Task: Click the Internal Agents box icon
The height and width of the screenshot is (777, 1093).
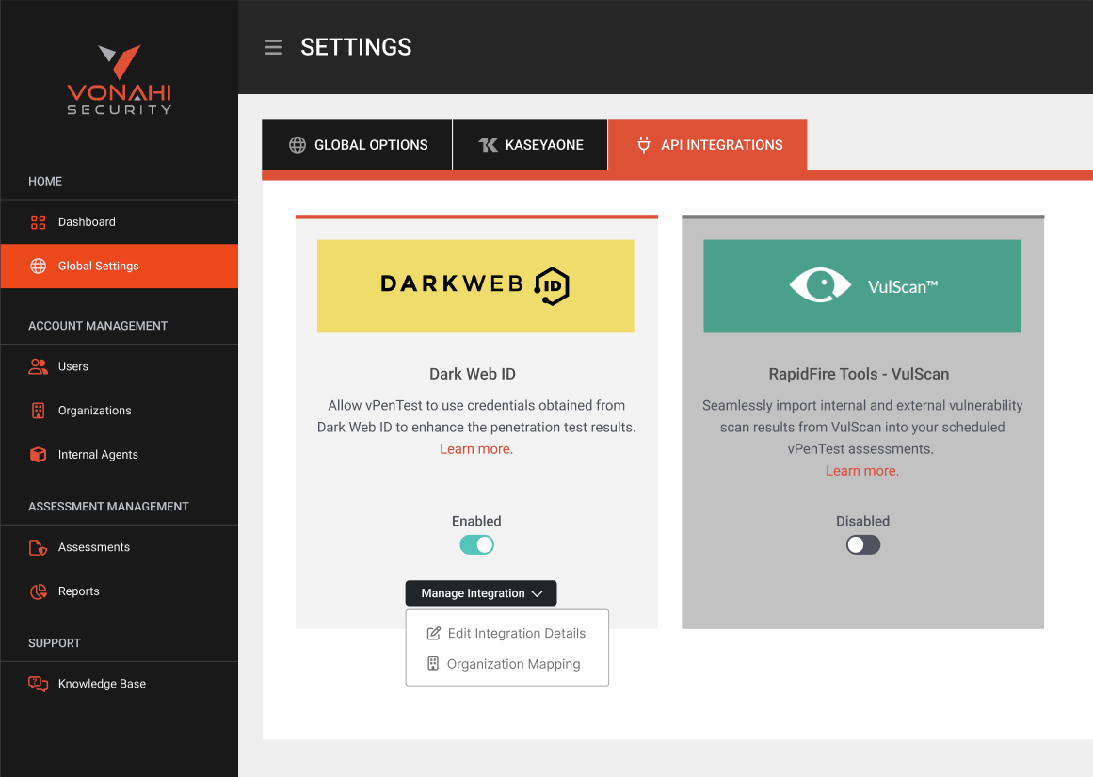Action: pyautogui.click(x=39, y=455)
